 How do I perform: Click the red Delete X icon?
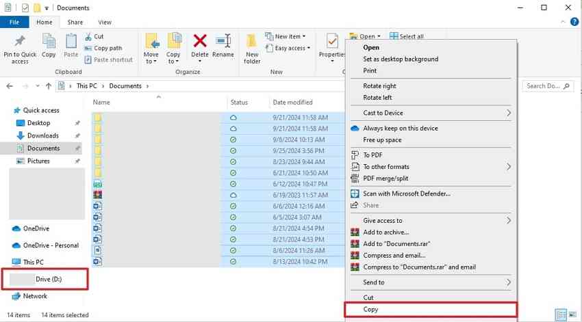(x=200, y=41)
